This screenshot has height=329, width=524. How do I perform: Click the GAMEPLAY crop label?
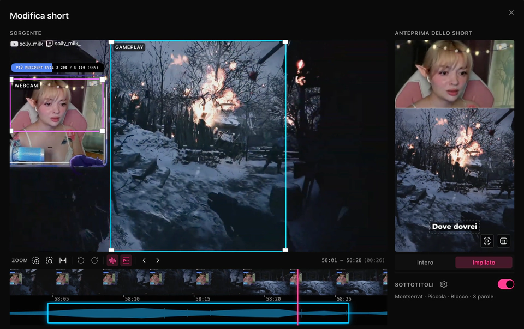click(129, 47)
